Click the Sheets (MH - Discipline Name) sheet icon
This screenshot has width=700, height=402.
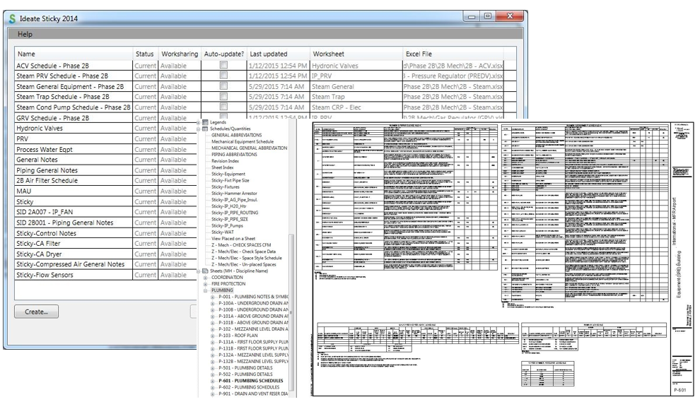205,271
